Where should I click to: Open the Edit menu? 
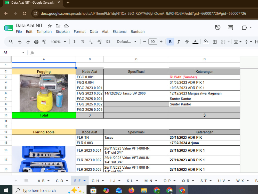pos(29,32)
